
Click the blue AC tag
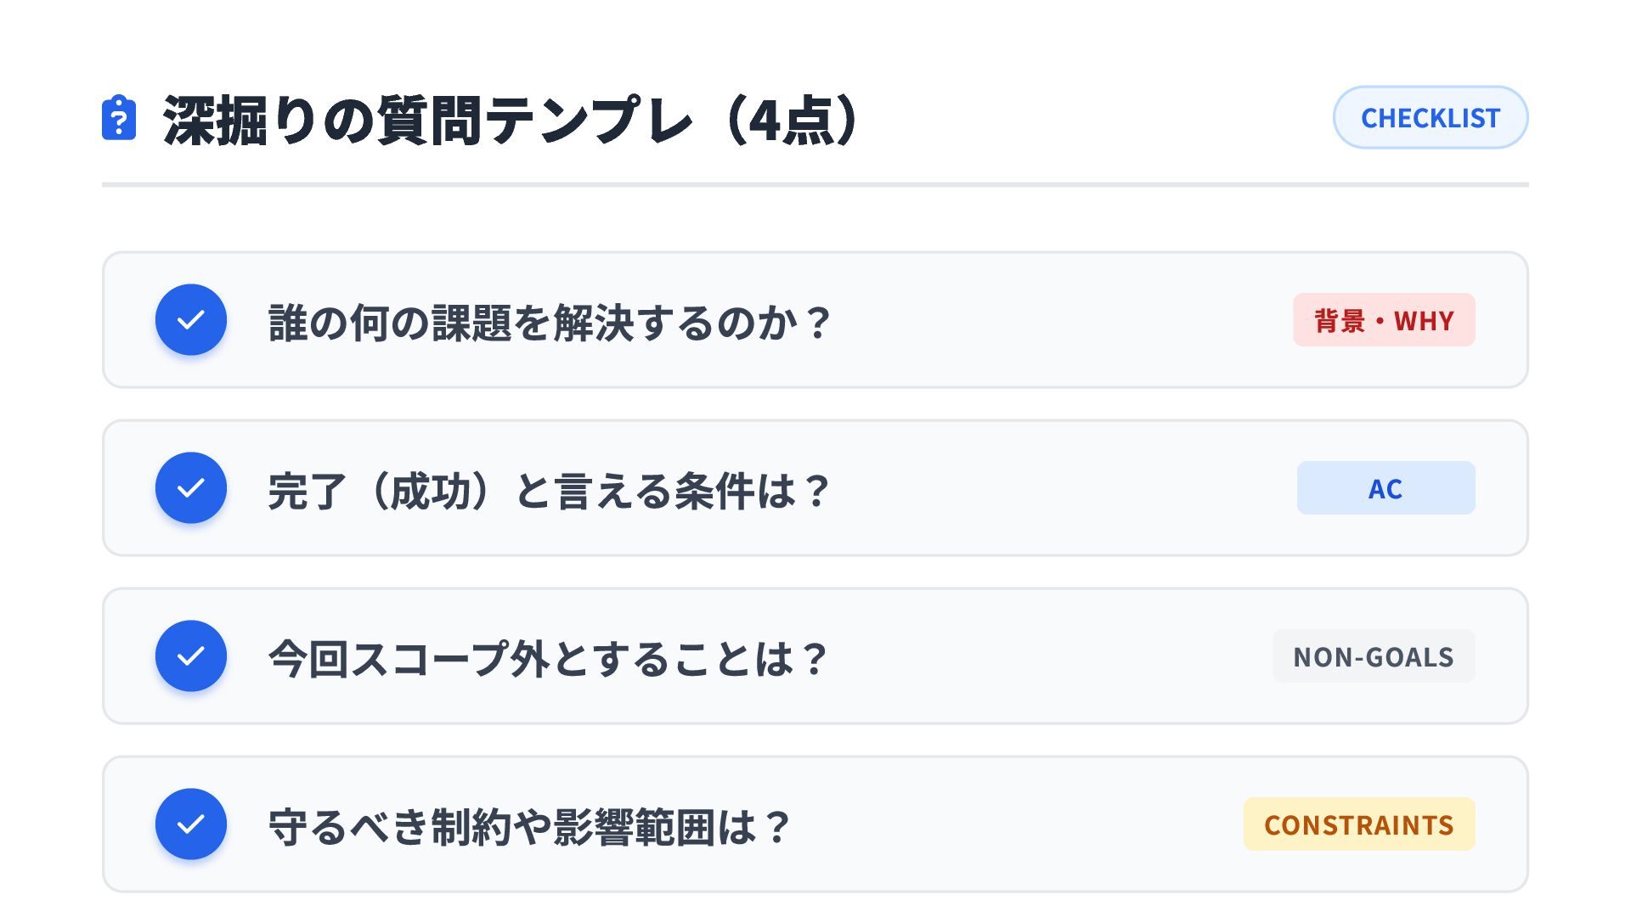tap(1386, 488)
